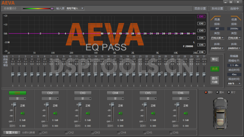Screen dimensions: 244x137
Task: Select CH2 tab beside the EQ graph
Action: pyautogui.click(x=201, y=23)
